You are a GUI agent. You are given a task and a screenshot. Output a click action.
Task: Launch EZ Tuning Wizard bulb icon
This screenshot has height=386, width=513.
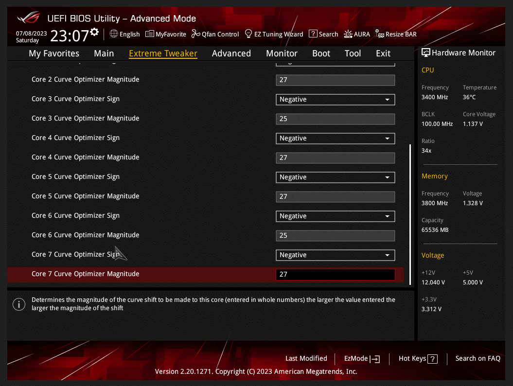(248, 34)
